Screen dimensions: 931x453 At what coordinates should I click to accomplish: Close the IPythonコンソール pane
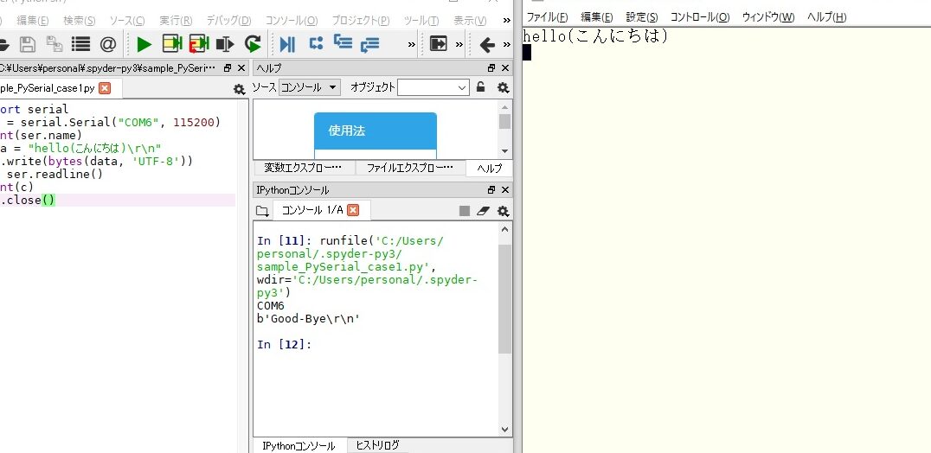[505, 190]
